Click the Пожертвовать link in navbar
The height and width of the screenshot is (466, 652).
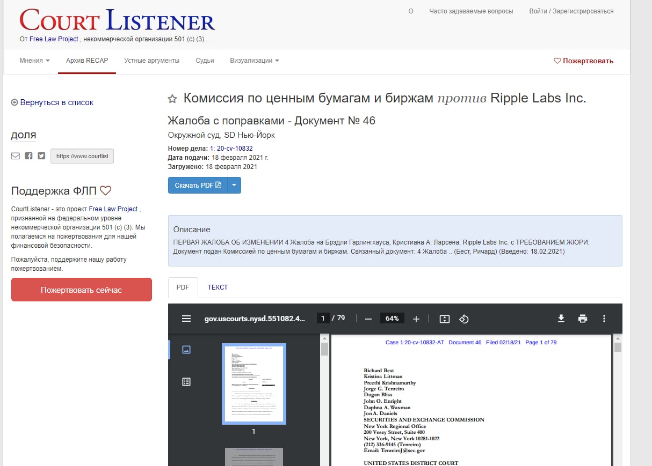pos(584,61)
